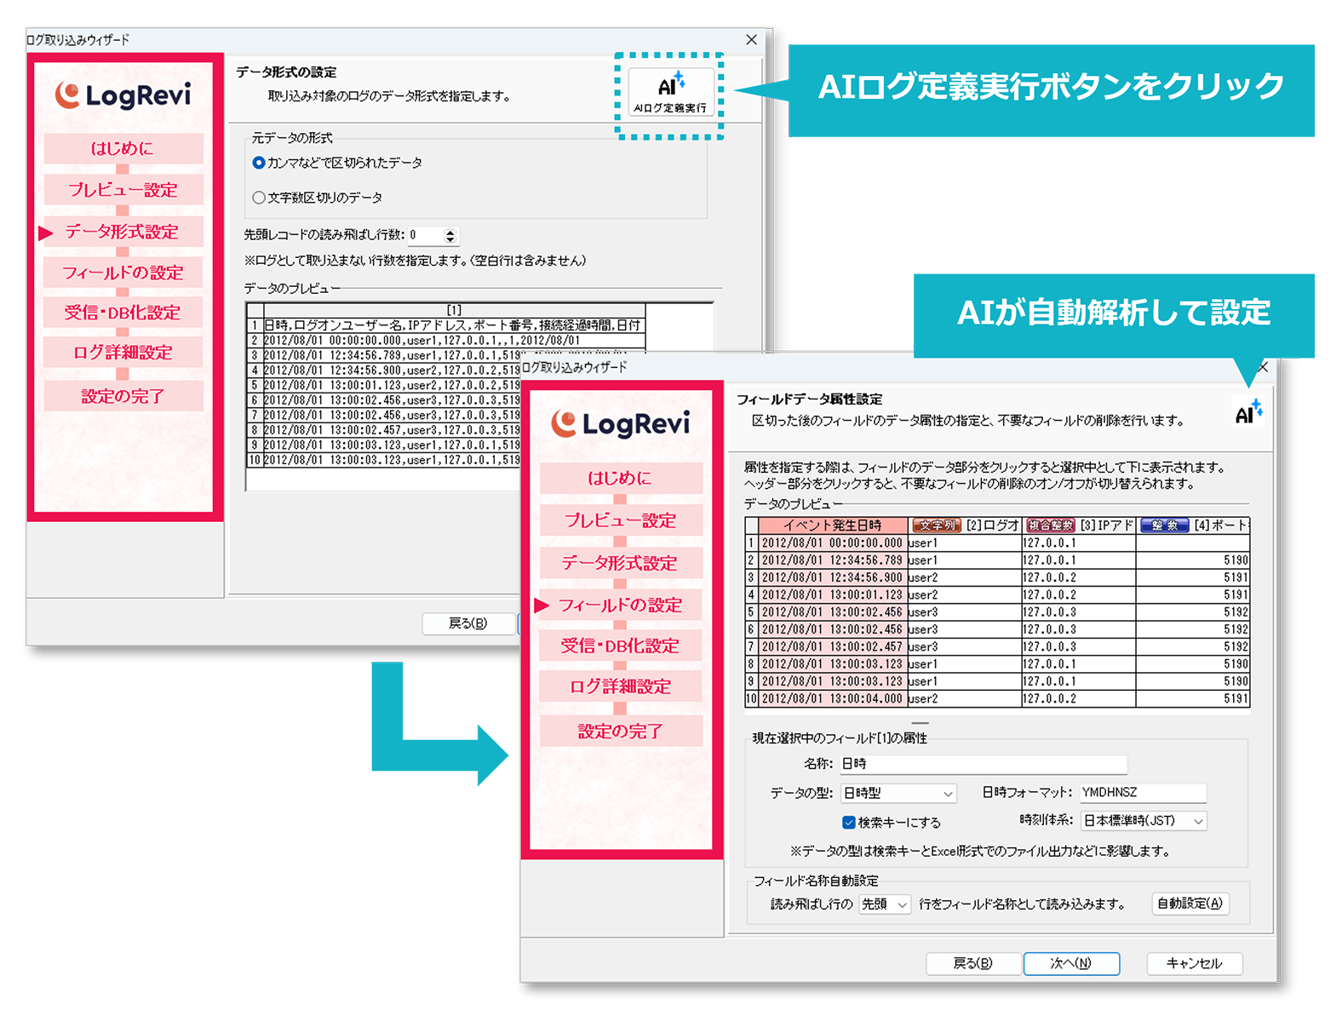Click [4]ポート column header with 整数 badge

(1193, 525)
